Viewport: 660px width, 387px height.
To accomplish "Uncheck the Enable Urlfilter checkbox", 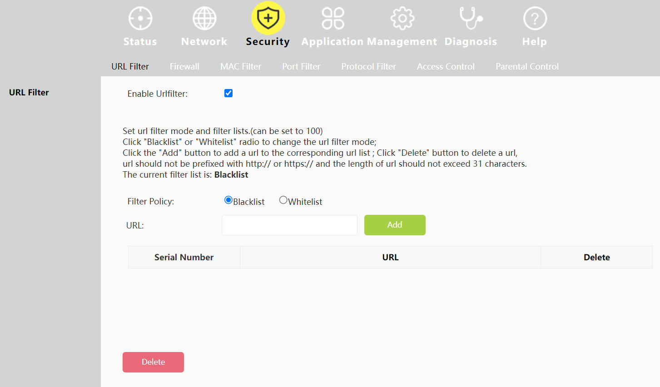I will click(228, 93).
